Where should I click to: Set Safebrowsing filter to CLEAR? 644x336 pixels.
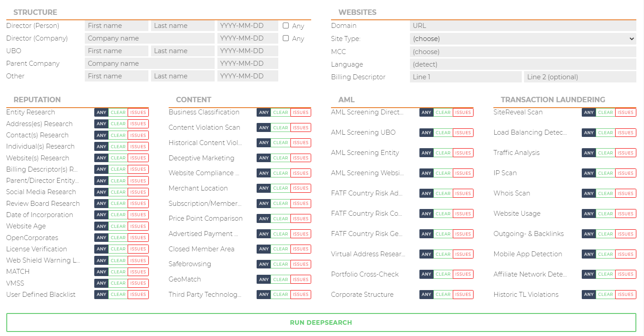point(281,264)
